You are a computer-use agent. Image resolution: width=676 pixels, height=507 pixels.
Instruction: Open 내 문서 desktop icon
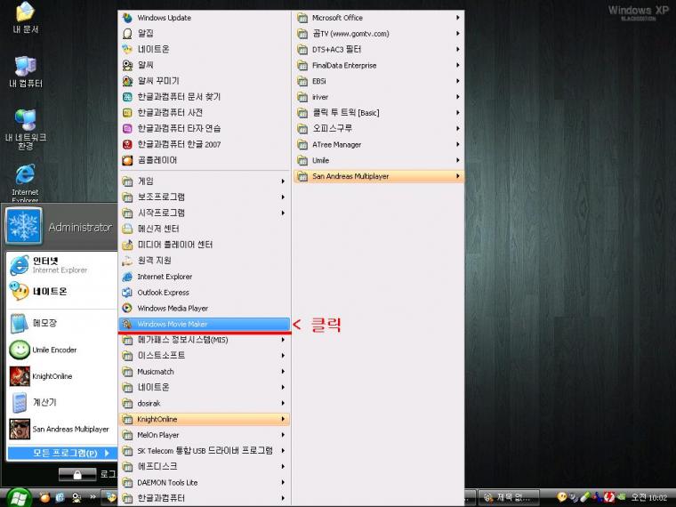[26, 18]
